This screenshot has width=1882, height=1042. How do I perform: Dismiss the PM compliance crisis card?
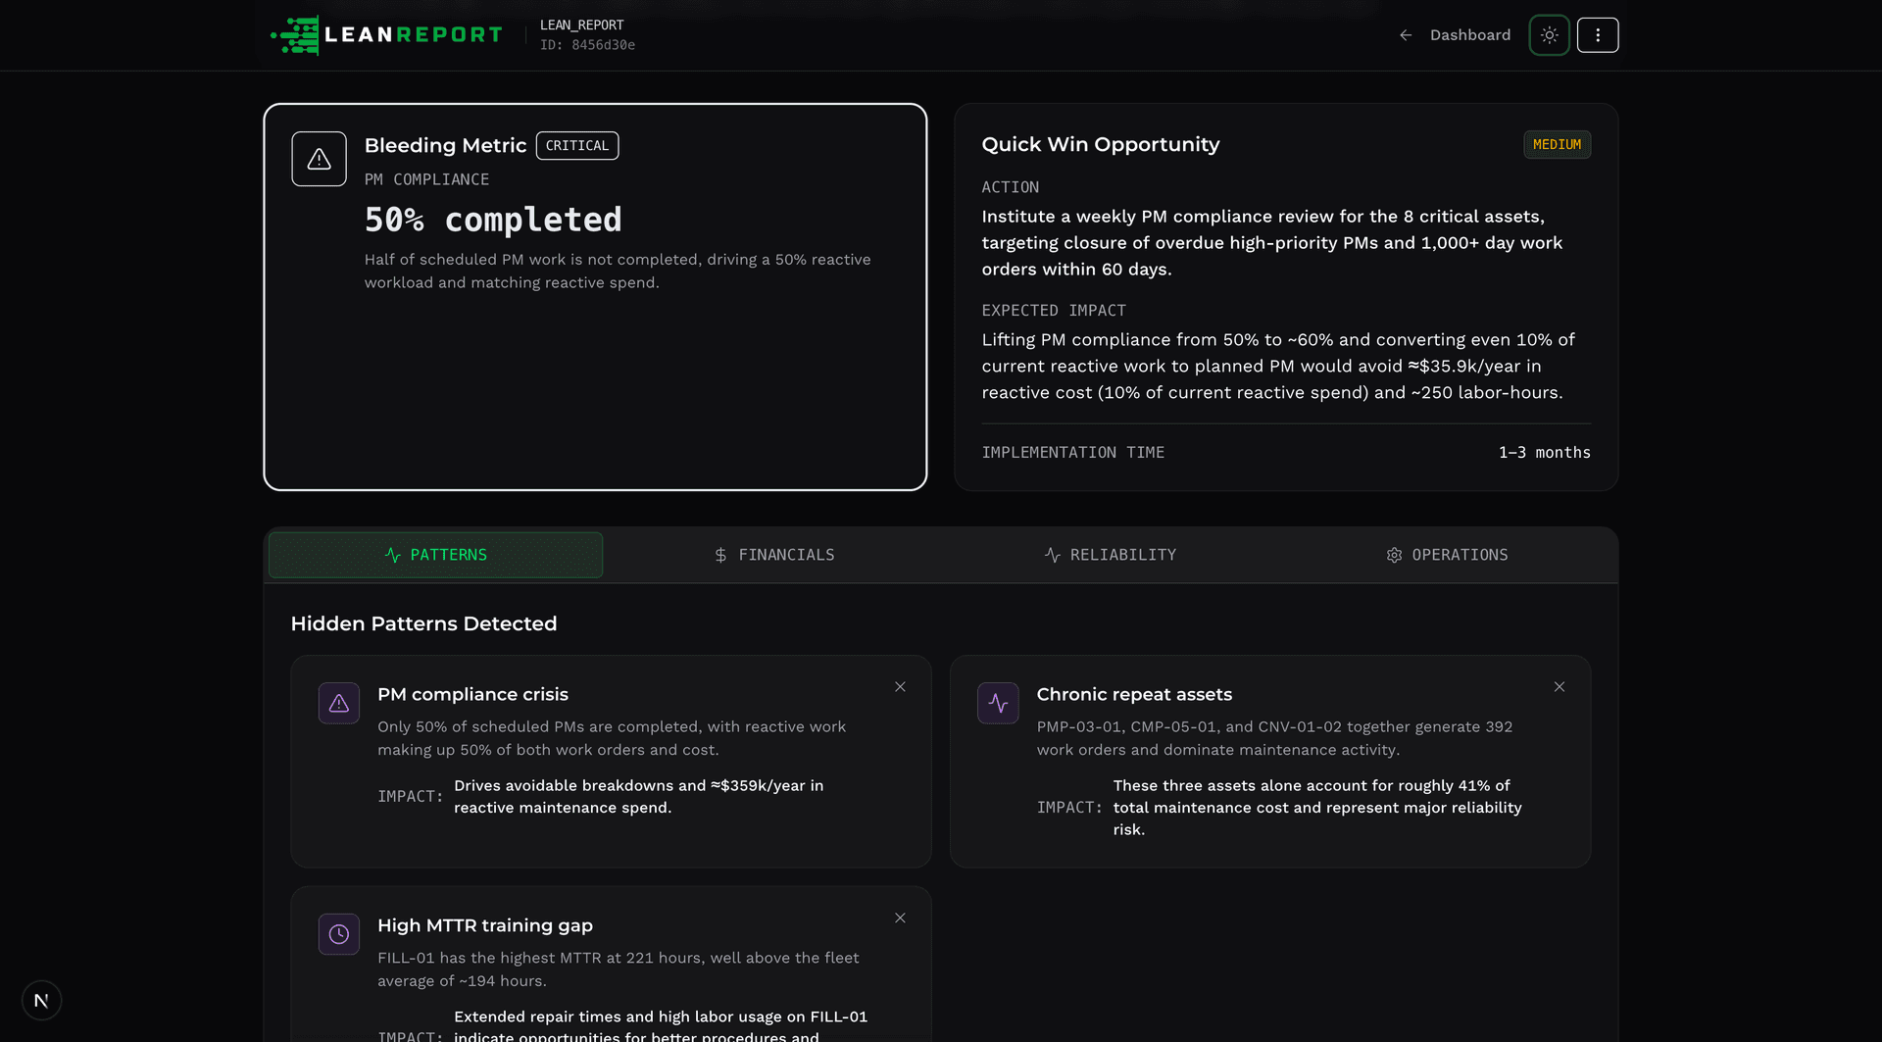click(x=900, y=687)
